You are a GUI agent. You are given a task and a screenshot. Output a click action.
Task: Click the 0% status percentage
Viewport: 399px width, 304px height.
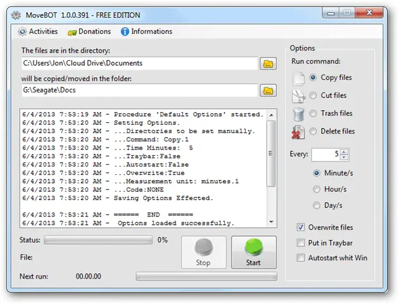162,240
